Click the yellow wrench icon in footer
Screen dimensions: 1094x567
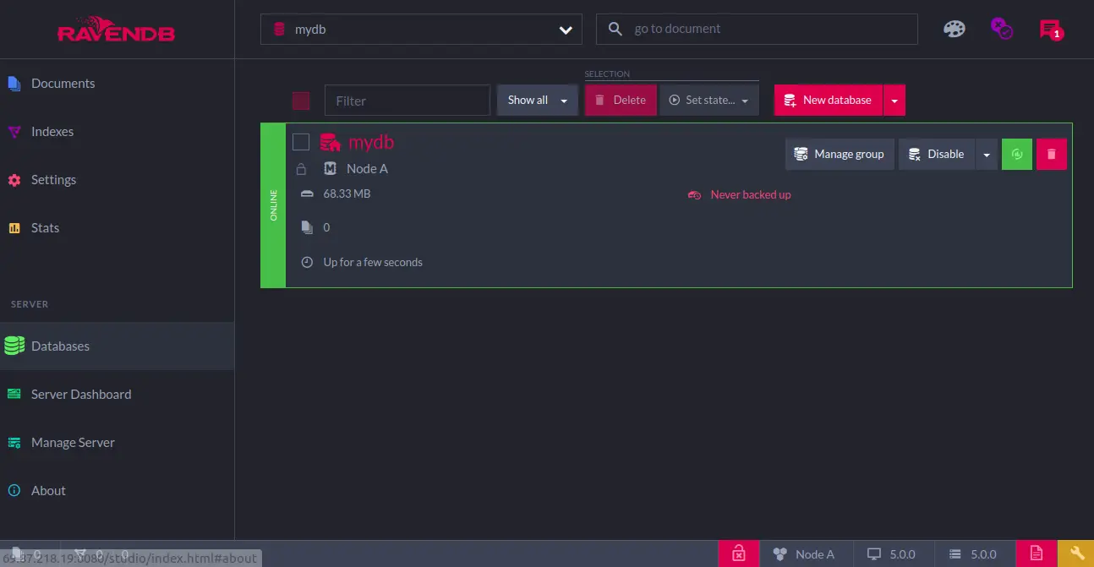[1076, 554]
